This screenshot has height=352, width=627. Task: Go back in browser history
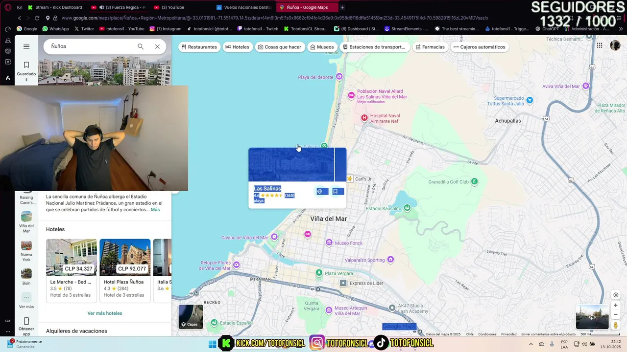pyautogui.click(x=20, y=18)
